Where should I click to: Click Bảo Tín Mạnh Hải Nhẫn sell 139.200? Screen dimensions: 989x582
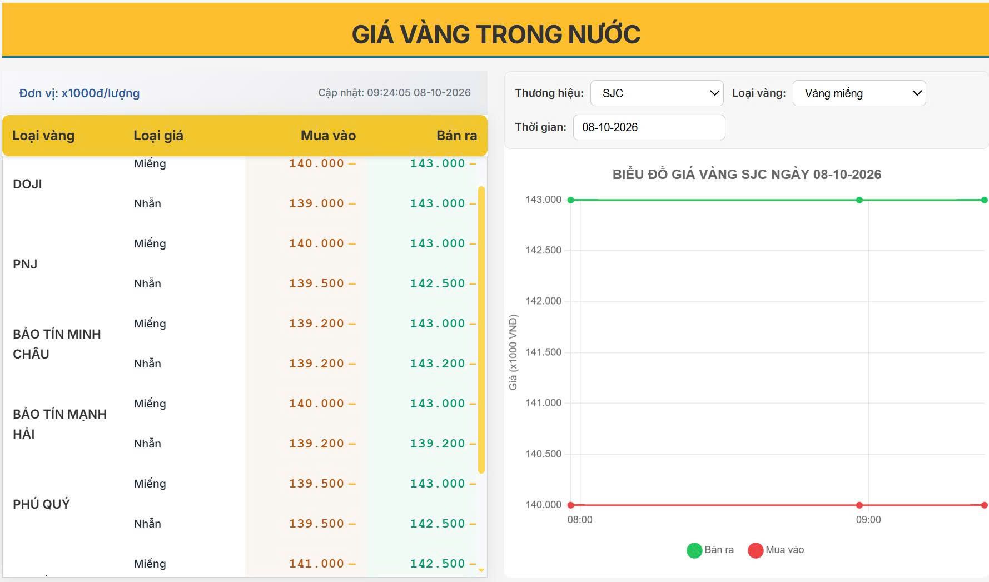coord(438,444)
